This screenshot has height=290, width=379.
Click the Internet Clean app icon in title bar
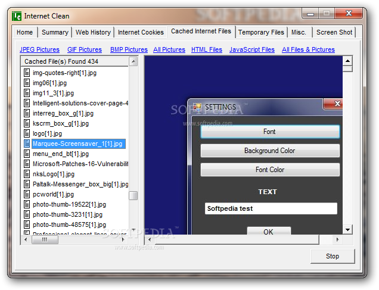click(17, 16)
